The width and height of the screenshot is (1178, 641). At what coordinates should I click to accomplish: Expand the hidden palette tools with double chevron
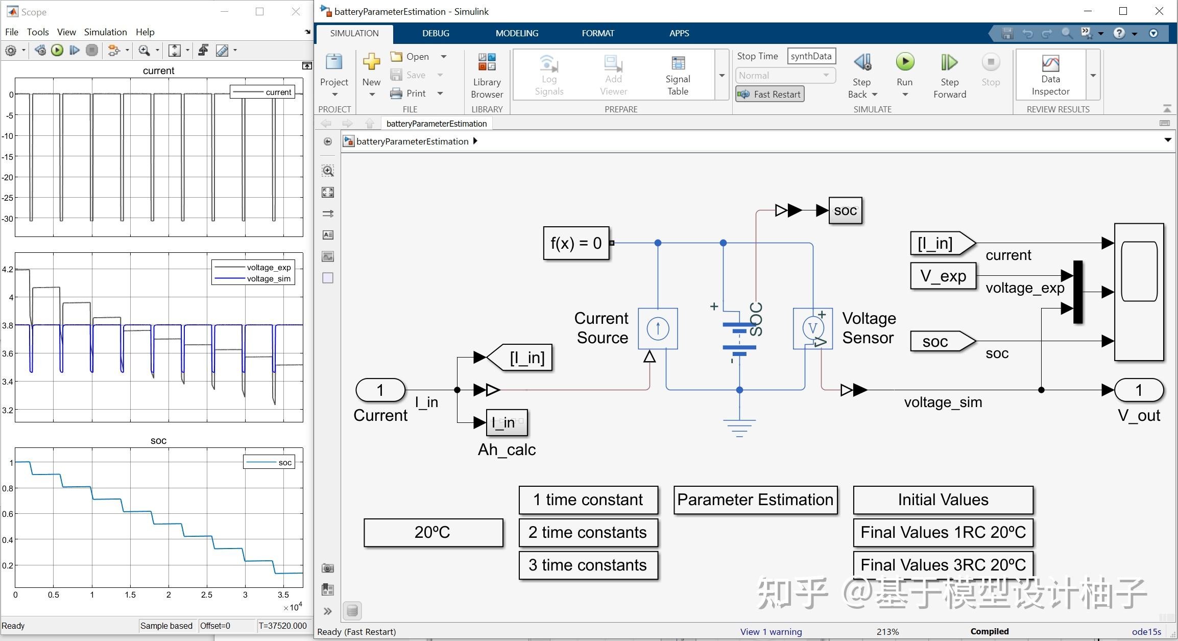pos(327,610)
